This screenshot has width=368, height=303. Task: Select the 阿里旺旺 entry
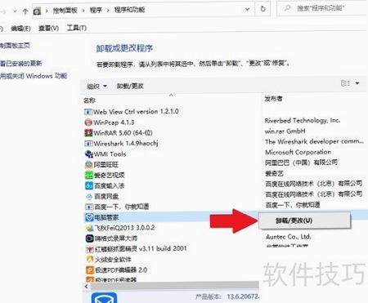point(106,164)
